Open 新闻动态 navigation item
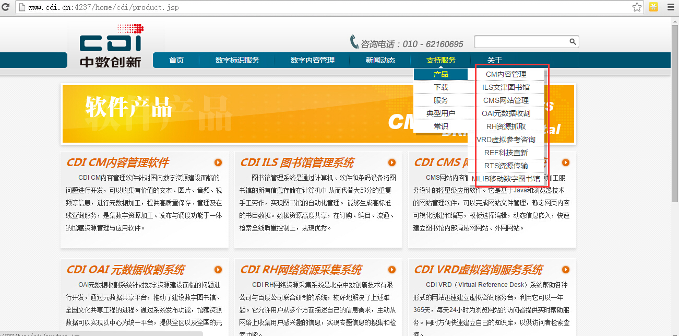679x336 pixels. point(380,60)
